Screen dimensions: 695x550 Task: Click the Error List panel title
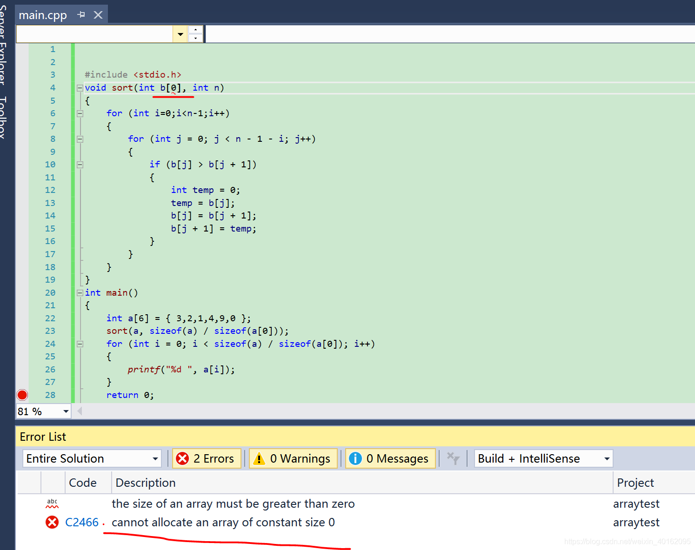tap(43, 437)
